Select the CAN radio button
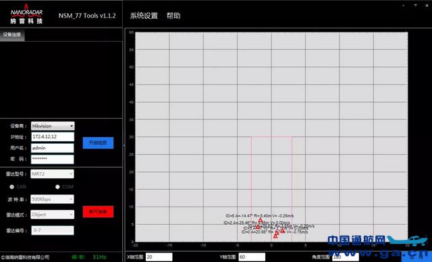Image resolution: width=432 pixels, height=262 pixels. [12, 187]
